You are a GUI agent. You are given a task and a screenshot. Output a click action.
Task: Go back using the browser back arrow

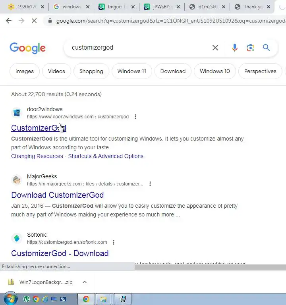[x=9, y=21]
